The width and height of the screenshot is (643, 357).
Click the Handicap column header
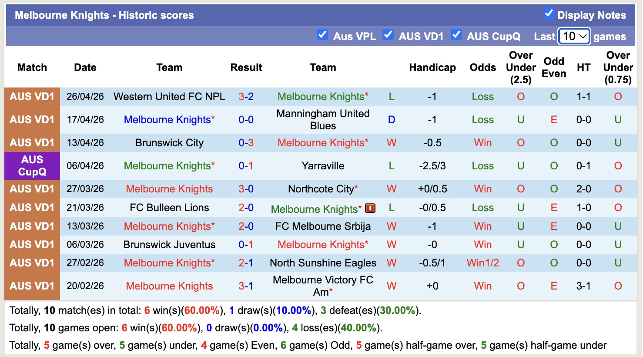click(x=432, y=67)
